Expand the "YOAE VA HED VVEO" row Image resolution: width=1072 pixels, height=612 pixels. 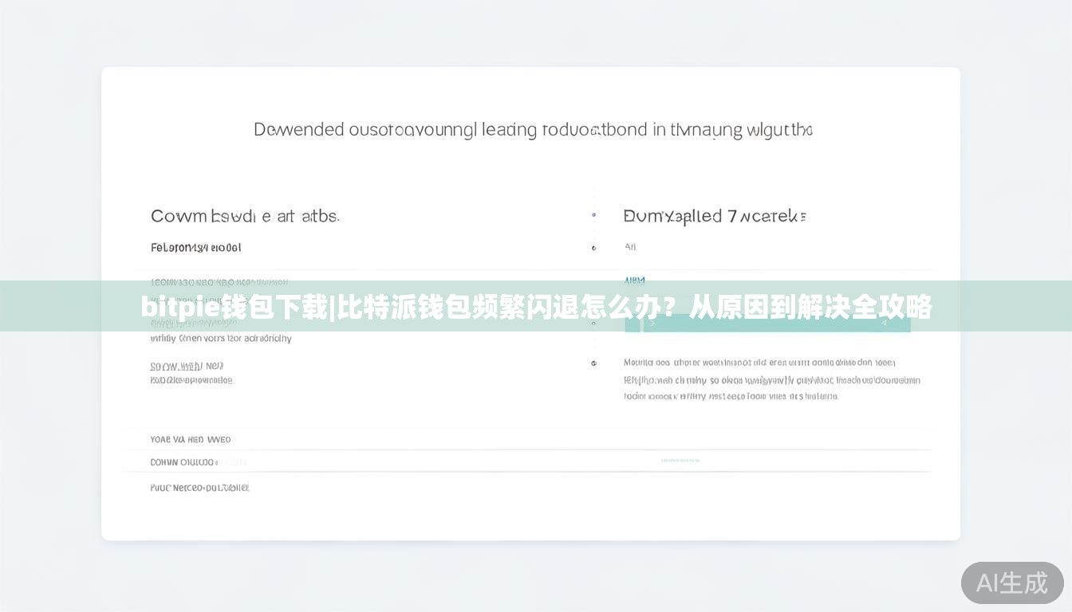click(190, 439)
